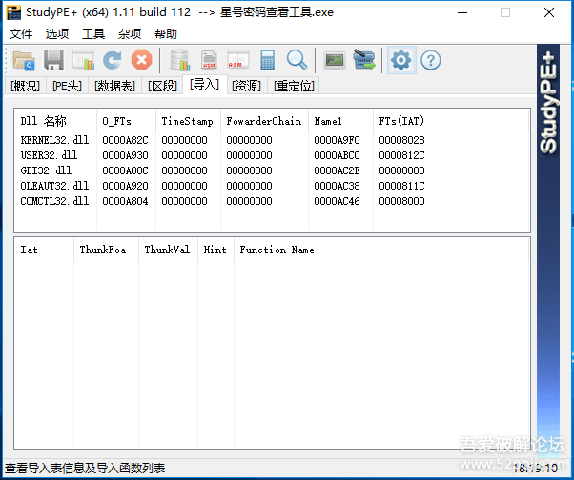Click the window with bar chart icon
The image size is (574, 480).
[83, 60]
